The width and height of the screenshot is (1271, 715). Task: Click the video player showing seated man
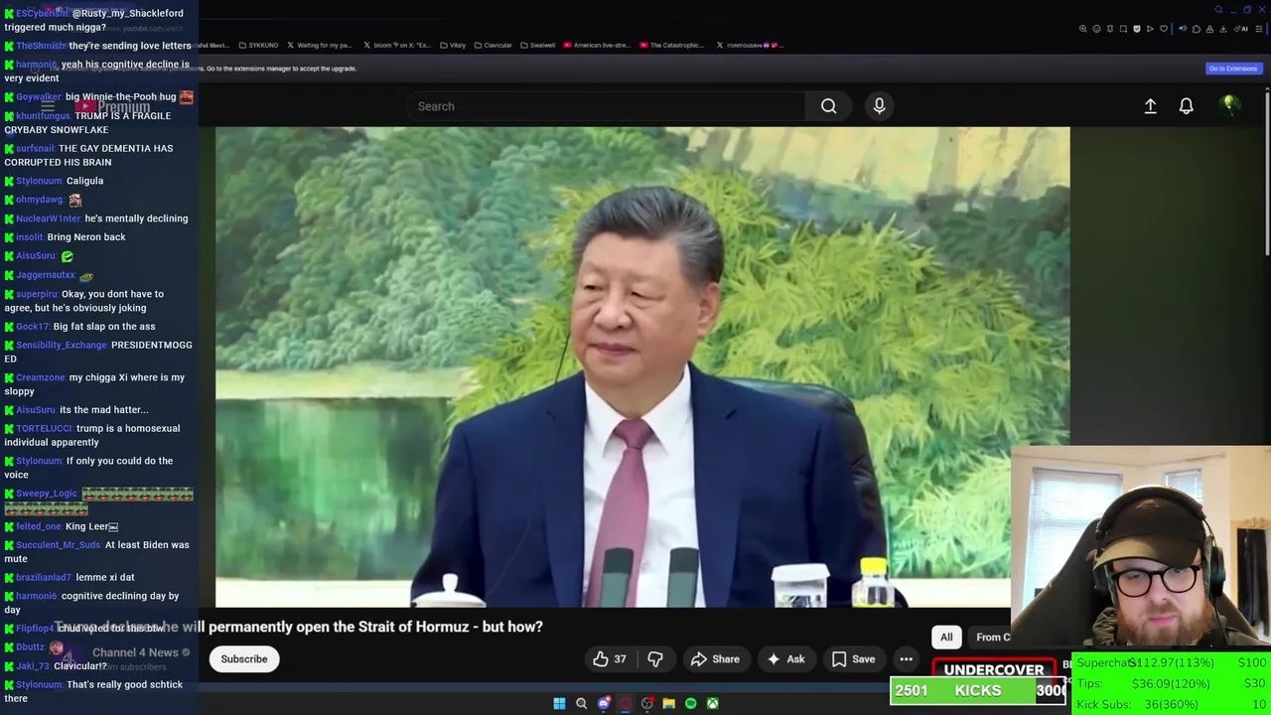[x=642, y=366]
